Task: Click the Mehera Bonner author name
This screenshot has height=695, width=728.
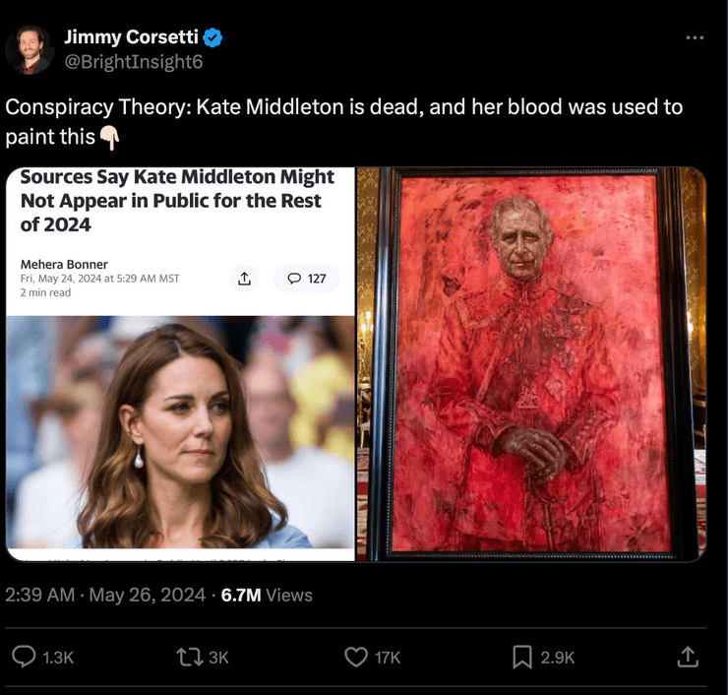Action: pos(64,264)
